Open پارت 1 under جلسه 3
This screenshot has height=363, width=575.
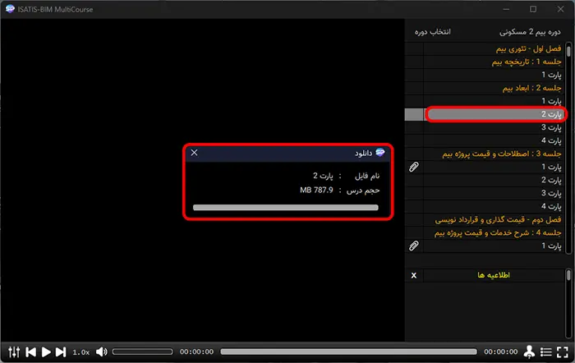(x=493, y=168)
